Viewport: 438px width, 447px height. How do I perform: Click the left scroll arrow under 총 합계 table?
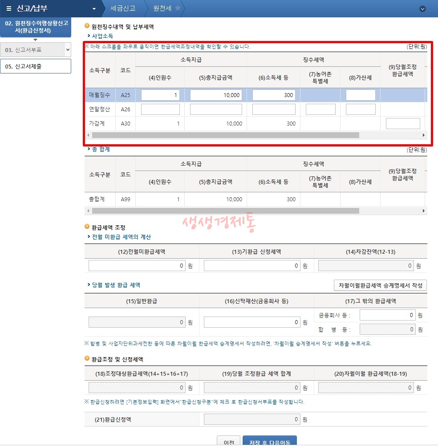[87, 210]
